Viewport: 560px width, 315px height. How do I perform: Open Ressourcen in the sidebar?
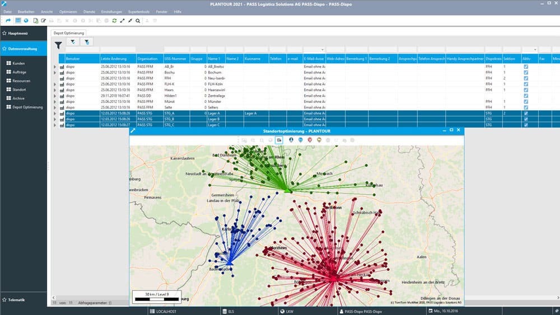tap(21, 81)
